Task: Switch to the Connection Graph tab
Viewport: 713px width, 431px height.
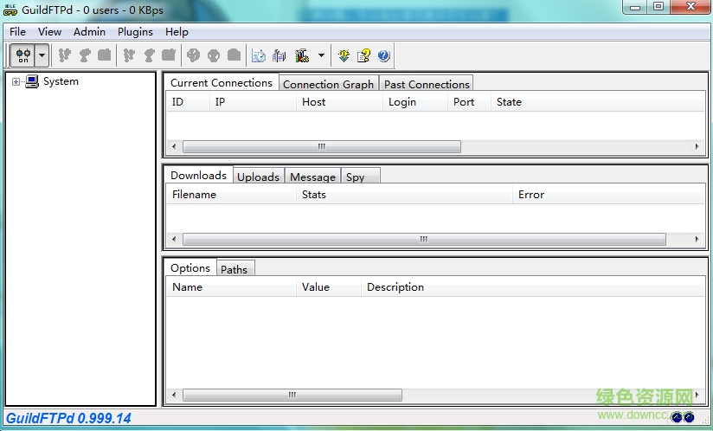Action: click(x=328, y=84)
